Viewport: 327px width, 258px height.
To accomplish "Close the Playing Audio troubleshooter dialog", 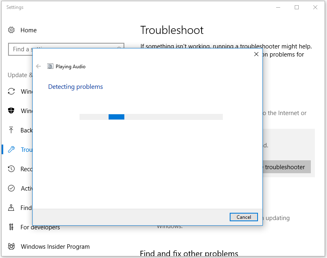I will click(256, 54).
